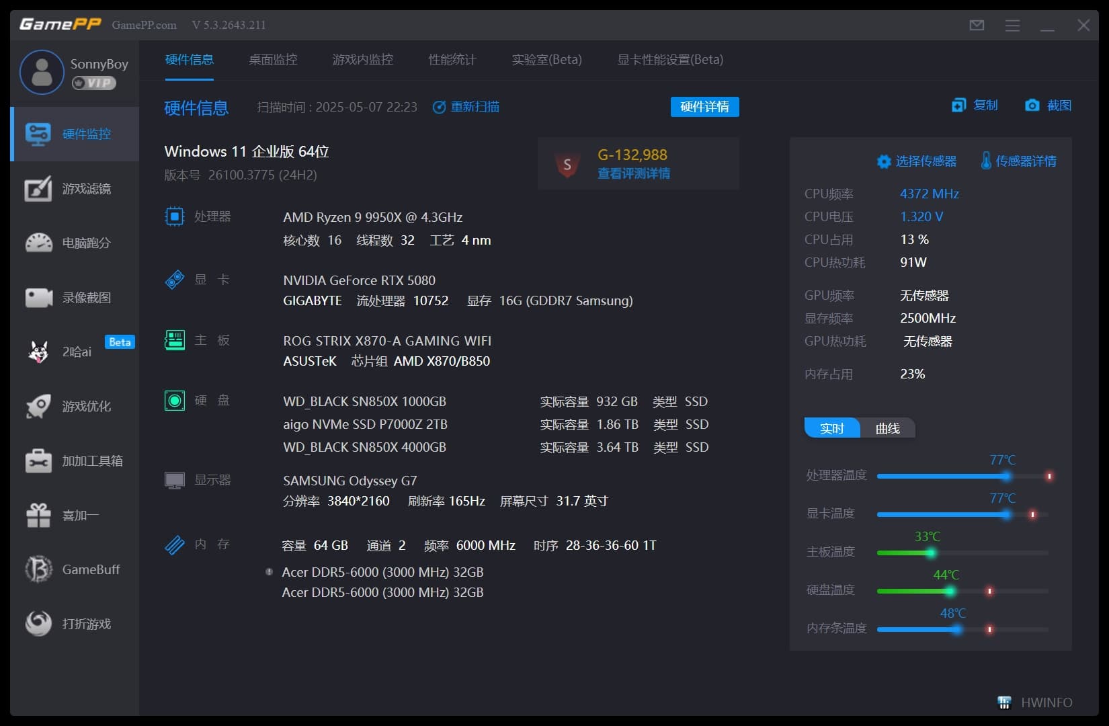Click the SAMSUNG Odyssey G7 text
The image size is (1109, 726).
pyautogui.click(x=350, y=481)
